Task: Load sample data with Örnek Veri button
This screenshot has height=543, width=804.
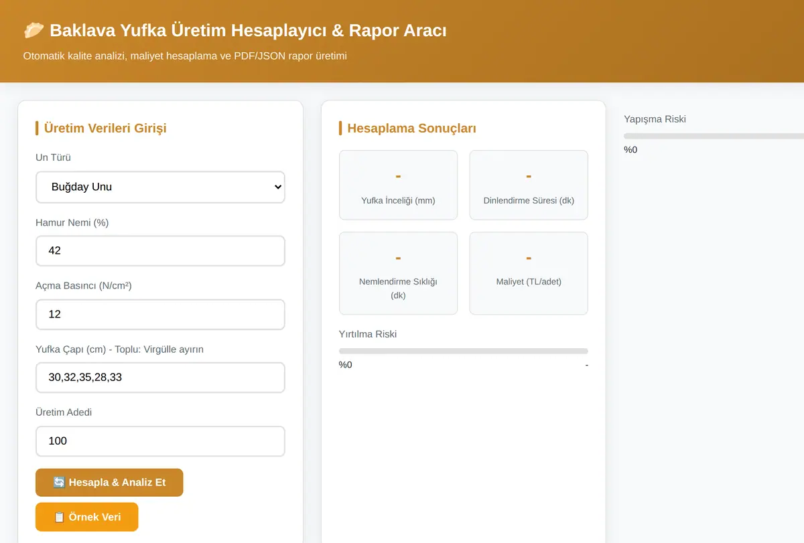Action: (87, 517)
